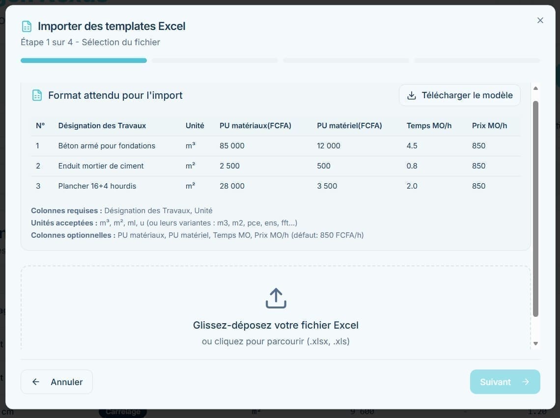The image size is (560, 418).
Task: Click the N° column header
Action: [40, 126]
